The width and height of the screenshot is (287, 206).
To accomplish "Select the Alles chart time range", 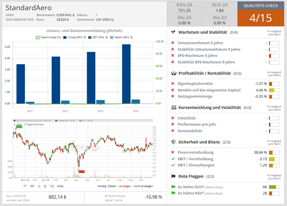I will 60,187.
